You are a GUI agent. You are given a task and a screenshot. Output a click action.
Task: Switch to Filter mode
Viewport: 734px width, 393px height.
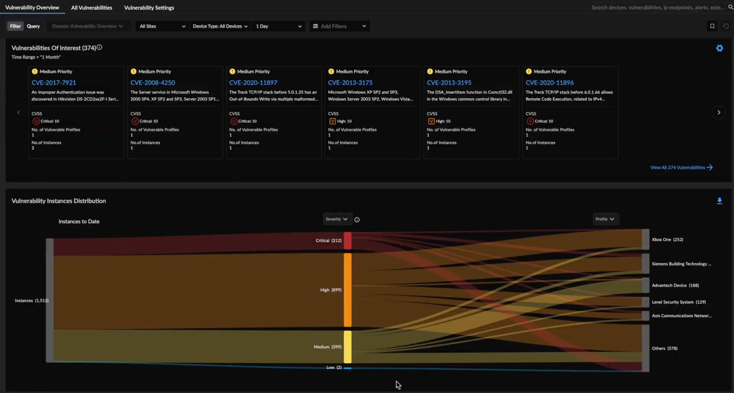pyautogui.click(x=15, y=26)
